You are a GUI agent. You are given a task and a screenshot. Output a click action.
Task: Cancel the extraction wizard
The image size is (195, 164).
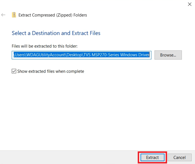coord(179,158)
